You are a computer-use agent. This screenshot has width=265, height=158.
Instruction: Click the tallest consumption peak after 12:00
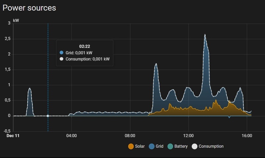point(205,35)
